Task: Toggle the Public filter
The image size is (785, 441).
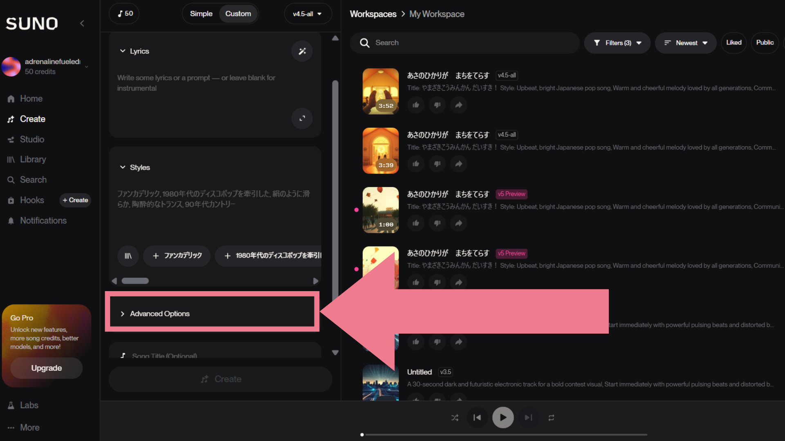Action: [x=765, y=42]
